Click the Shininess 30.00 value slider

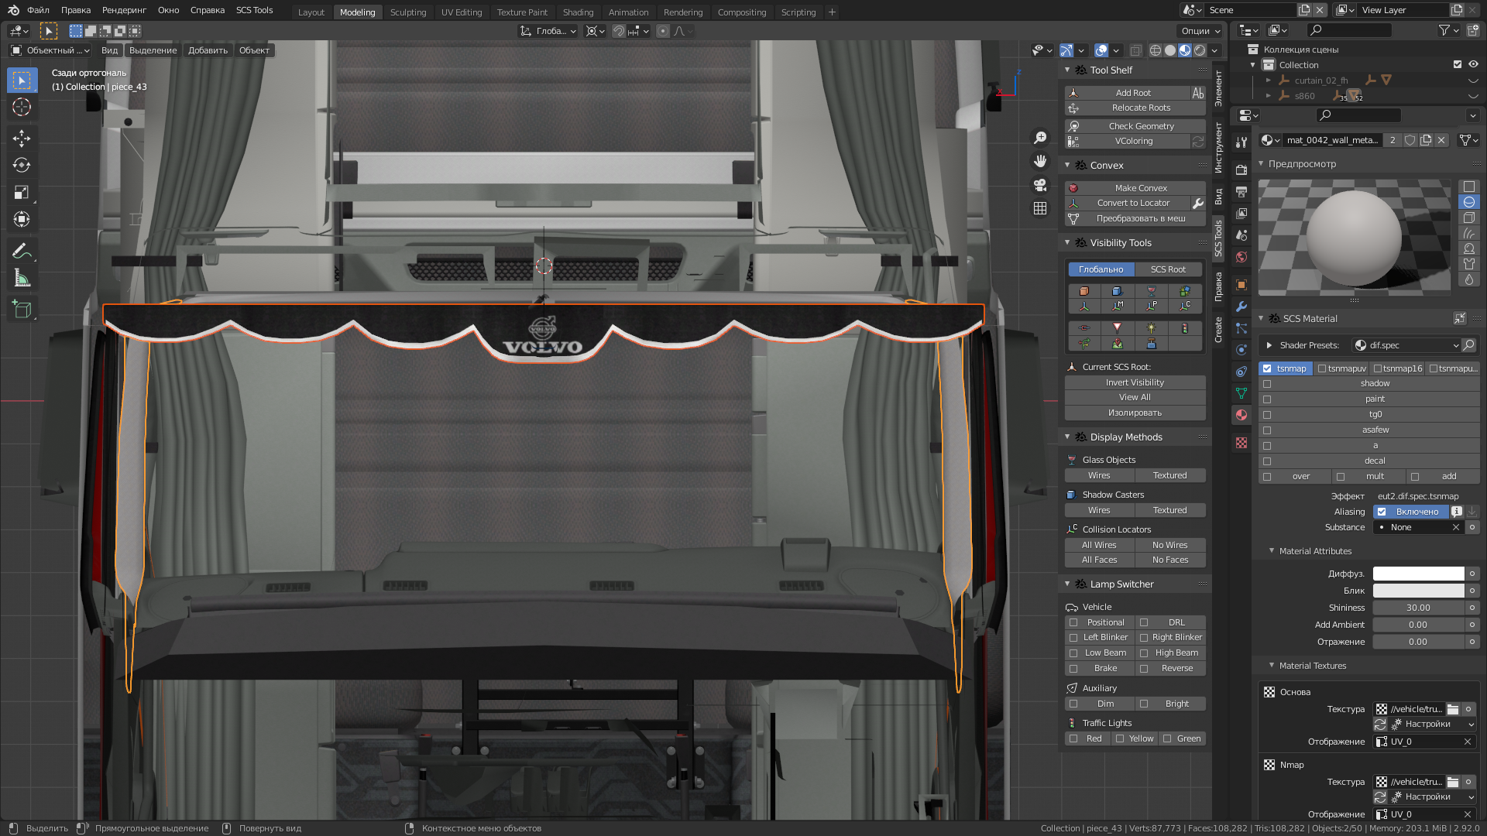pyautogui.click(x=1418, y=608)
